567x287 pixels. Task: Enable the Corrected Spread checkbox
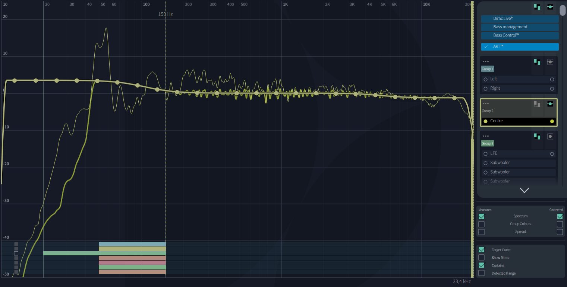[x=560, y=232]
